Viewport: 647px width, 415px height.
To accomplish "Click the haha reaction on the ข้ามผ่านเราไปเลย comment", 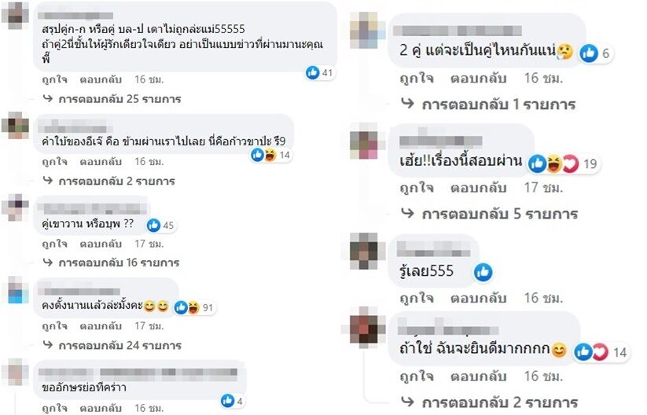I will coord(270,155).
